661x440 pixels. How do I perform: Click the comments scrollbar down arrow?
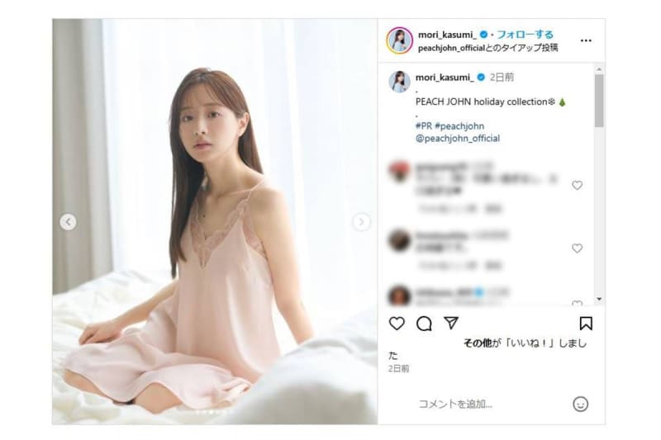pyautogui.click(x=599, y=299)
